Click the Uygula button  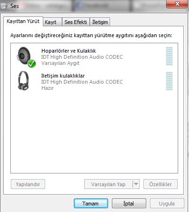point(167,204)
